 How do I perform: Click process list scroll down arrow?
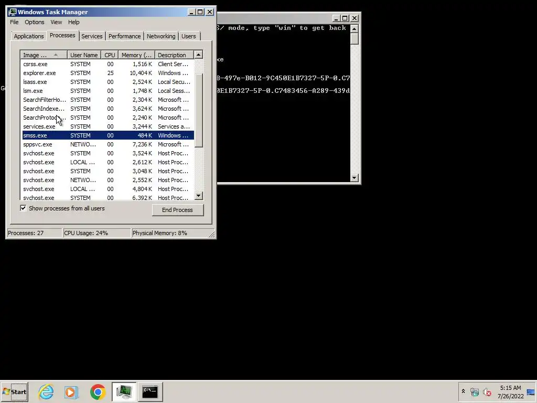click(x=199, y=196)
